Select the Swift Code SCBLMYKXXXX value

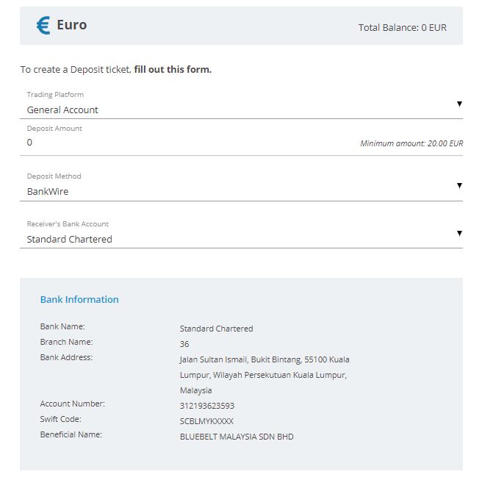point(206,421)
